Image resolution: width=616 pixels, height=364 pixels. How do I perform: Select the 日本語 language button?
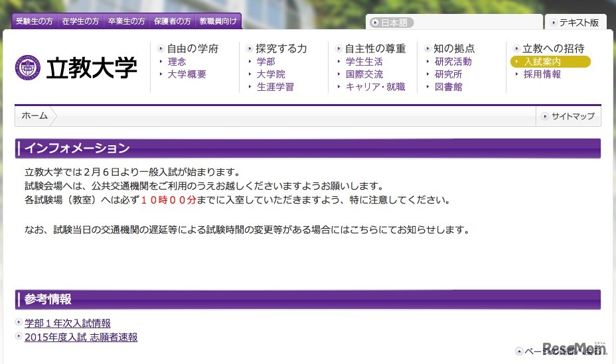coord(392,23)
